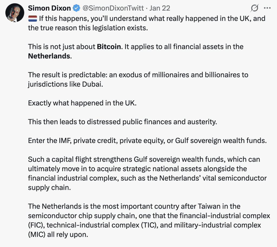Click the Grok slashed-circle icon
This screenshot has width=277, height=247.
(254, 8)
